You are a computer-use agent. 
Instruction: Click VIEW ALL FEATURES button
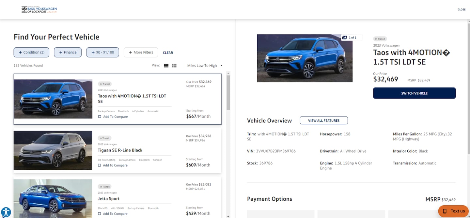(x=323, y=120)
